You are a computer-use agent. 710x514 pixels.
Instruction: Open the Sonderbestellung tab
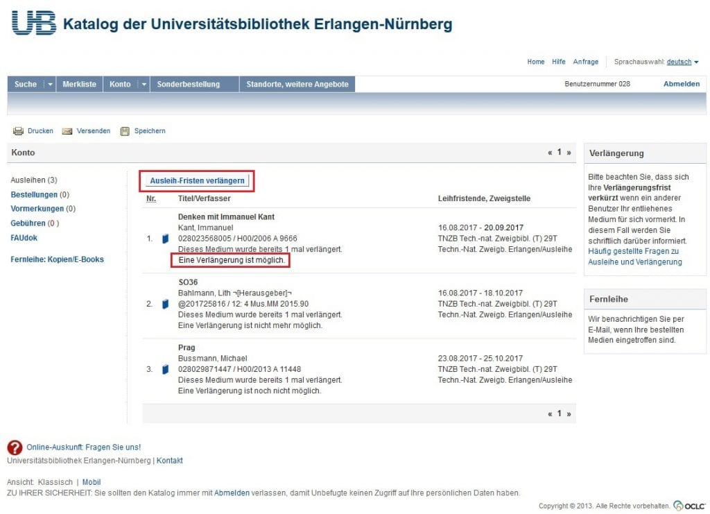pos(191,83)
